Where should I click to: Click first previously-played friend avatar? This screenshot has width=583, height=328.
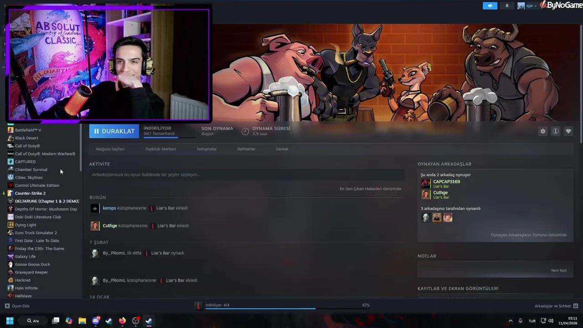[x=425, y=218]
